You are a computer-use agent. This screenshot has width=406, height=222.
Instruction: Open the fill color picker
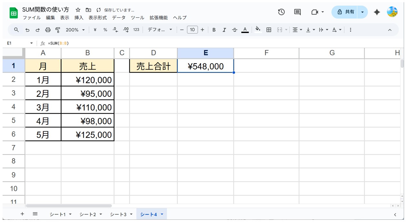pyautogui.click(x=258, y=30)
